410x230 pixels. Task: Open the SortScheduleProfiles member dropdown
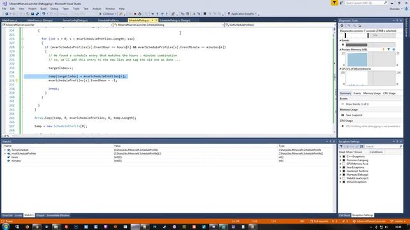coord(281,25)
